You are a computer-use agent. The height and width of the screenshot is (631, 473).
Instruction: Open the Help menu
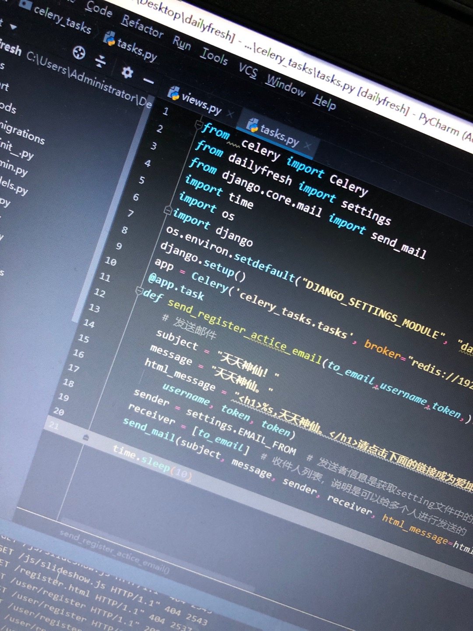click(x=325, y=102)
